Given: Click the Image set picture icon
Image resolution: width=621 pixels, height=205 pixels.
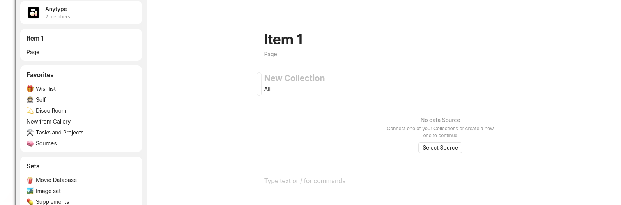Looking at the screenshot, I should (x=30, y=191).
